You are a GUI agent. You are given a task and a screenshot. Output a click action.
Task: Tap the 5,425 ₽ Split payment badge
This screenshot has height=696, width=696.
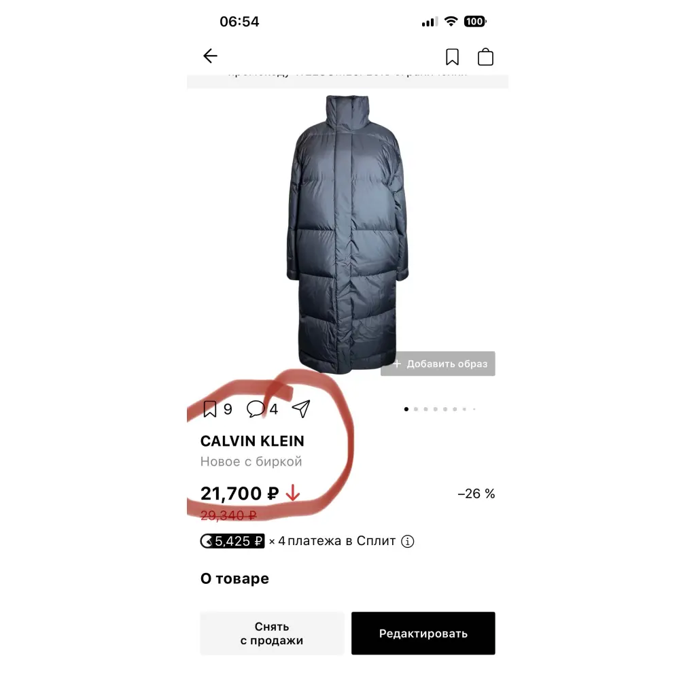(x=232, y=541)
